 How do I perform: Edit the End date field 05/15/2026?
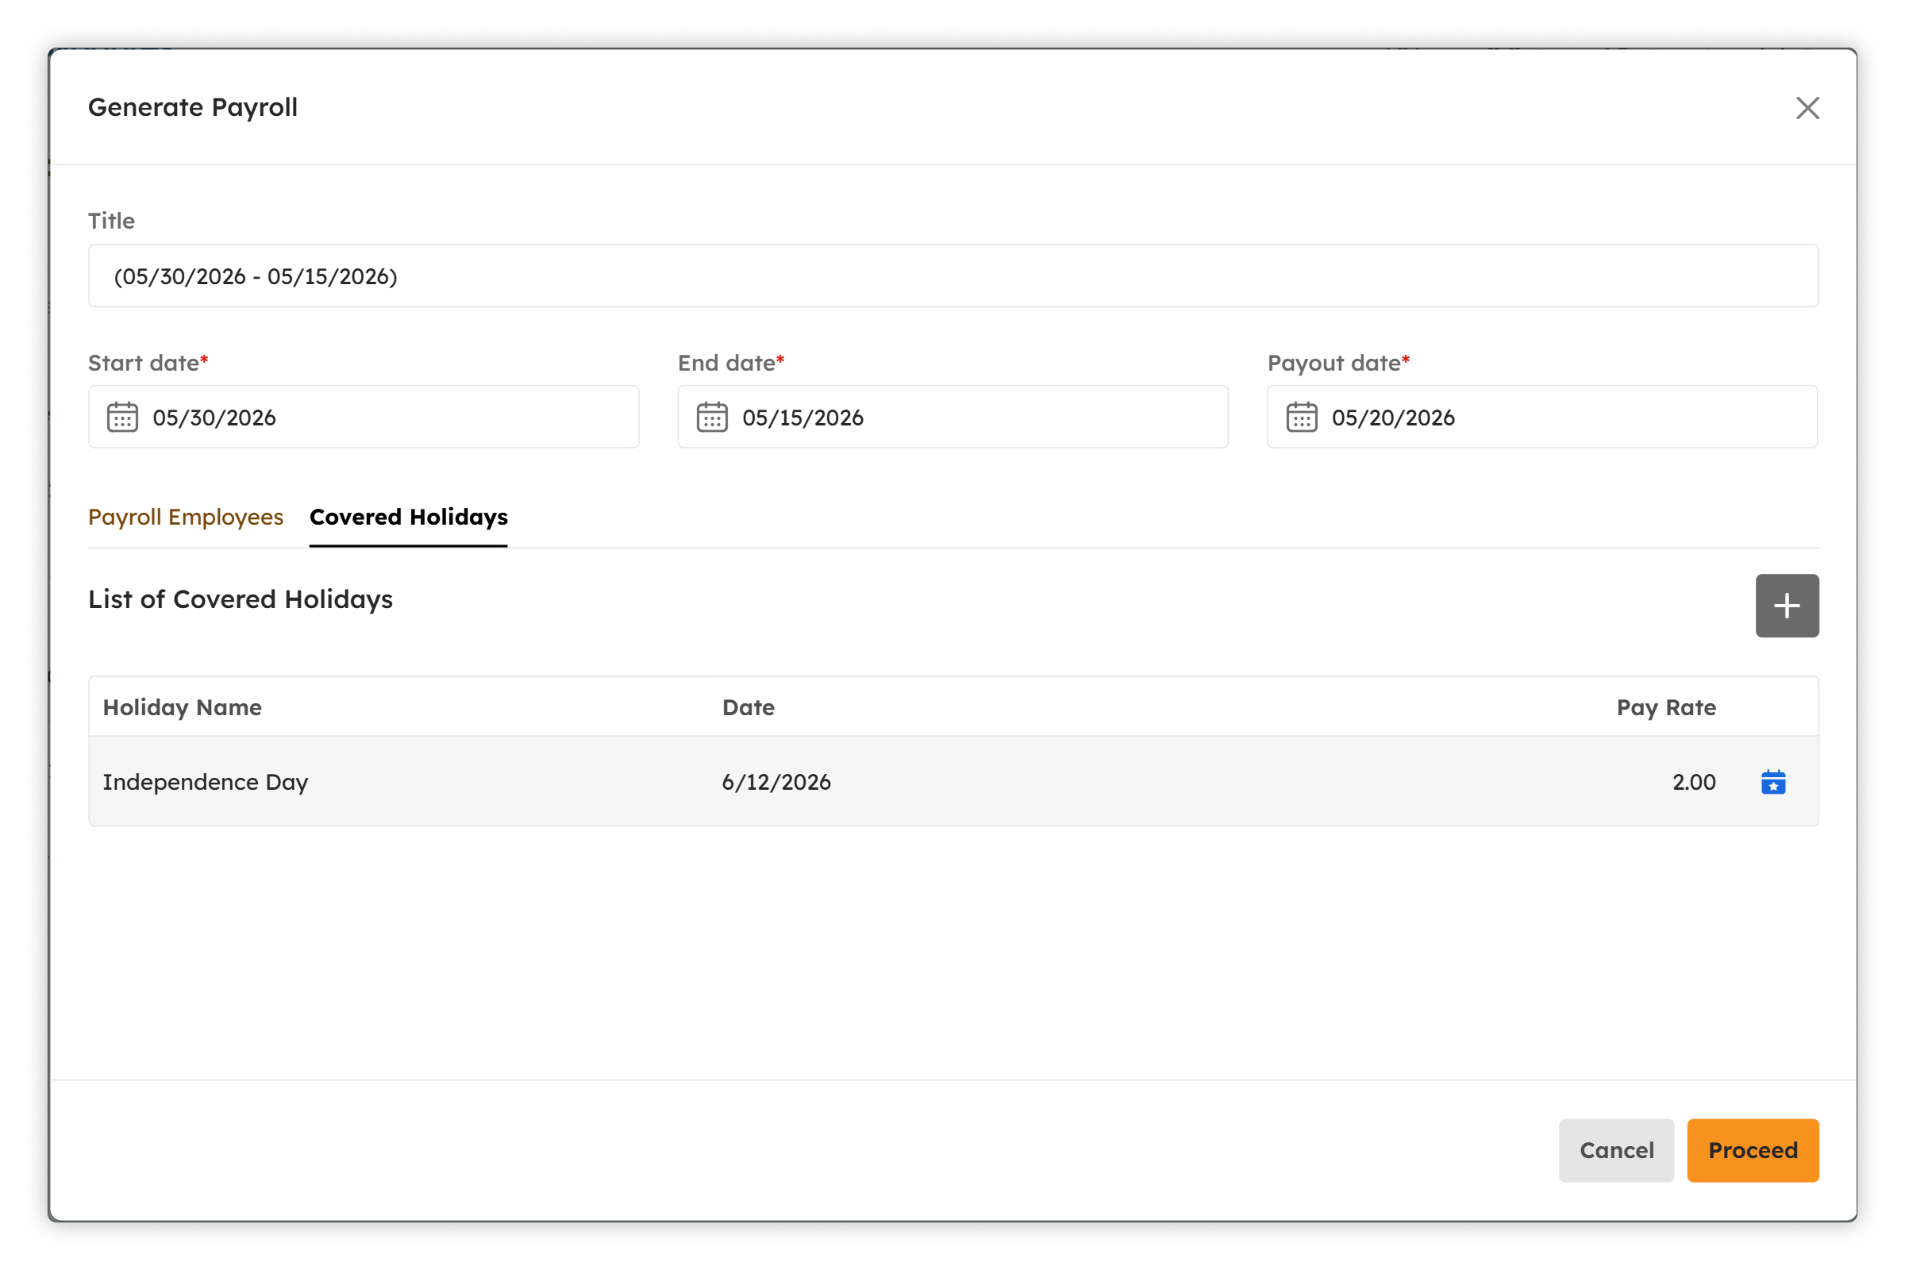pyautogui.click(x=952, y=418)
